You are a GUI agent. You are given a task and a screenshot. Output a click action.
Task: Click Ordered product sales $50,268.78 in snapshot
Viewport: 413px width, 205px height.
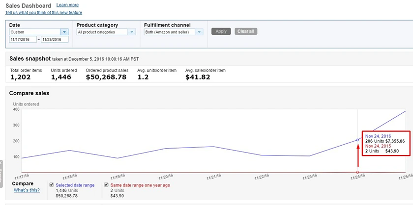pos(106,77)
